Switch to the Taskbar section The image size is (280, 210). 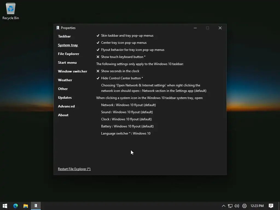[x=64, y=36]
